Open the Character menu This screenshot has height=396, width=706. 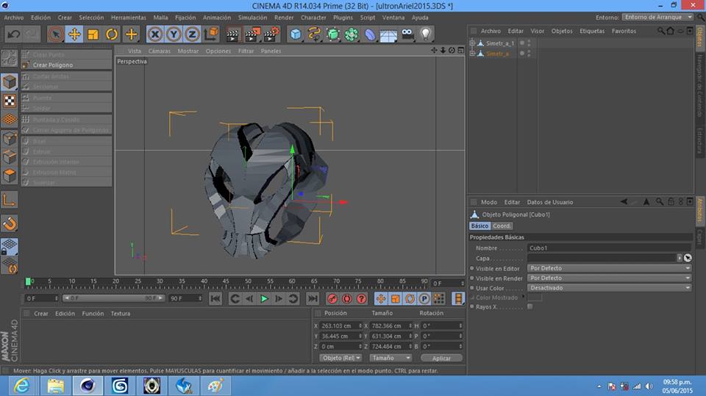click(x=313, y=18)
